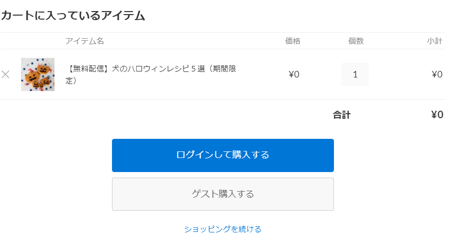The image size is (454, 245).
Task: Remove the Halloween recipe item from cart
Action: 6,74
